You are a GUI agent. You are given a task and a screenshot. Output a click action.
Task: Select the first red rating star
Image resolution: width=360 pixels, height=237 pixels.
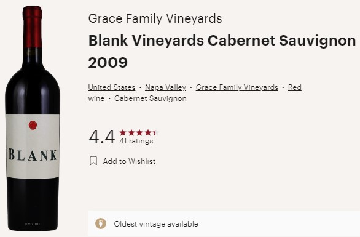point(123,132)
